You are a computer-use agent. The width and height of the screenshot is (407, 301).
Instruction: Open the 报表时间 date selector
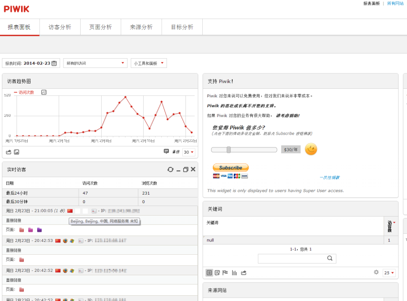click(31, 63)
